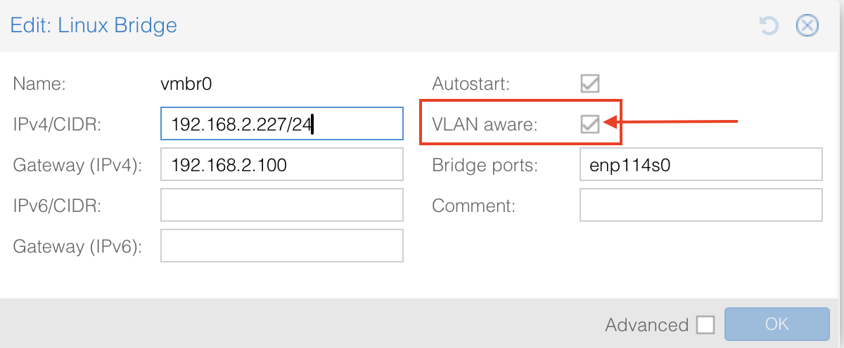Image resolution: width=844 pixels, height=348 pixels.
Task: Click the 'IPv4/CIDR:' field label
Action: pyautogui.click(x=57, y=125)
